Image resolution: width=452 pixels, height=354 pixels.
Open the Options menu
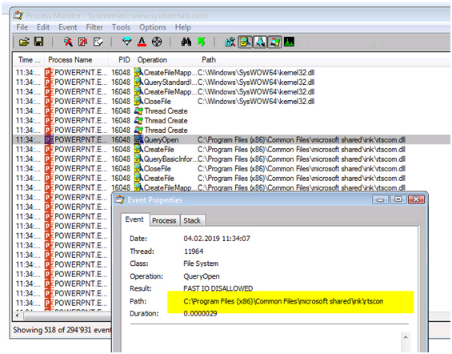(x=153, y=27)
